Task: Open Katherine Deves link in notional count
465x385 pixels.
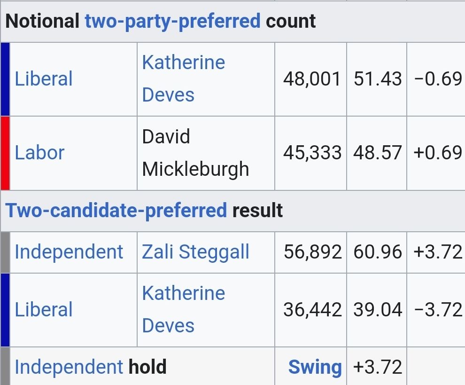Action: coord(183,79)
